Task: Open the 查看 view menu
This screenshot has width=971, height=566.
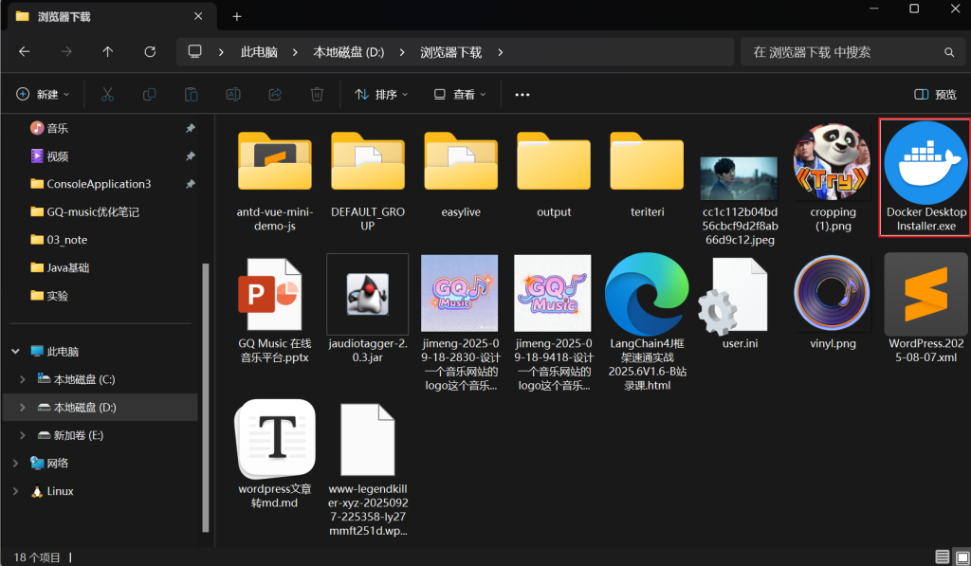Action: click(x=460, y=95)
